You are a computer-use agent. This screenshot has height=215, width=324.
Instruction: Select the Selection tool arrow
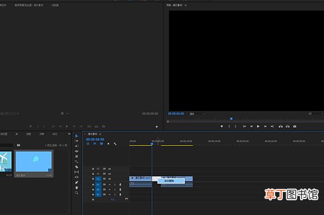(77, 135)
